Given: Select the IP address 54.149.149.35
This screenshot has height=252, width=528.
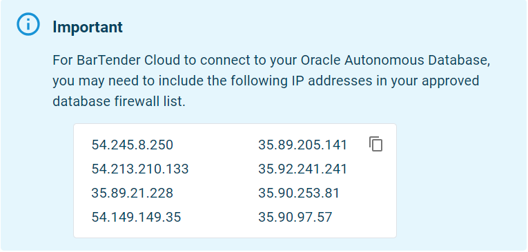Looking at the screenshot, I should (x=137, y=217).
